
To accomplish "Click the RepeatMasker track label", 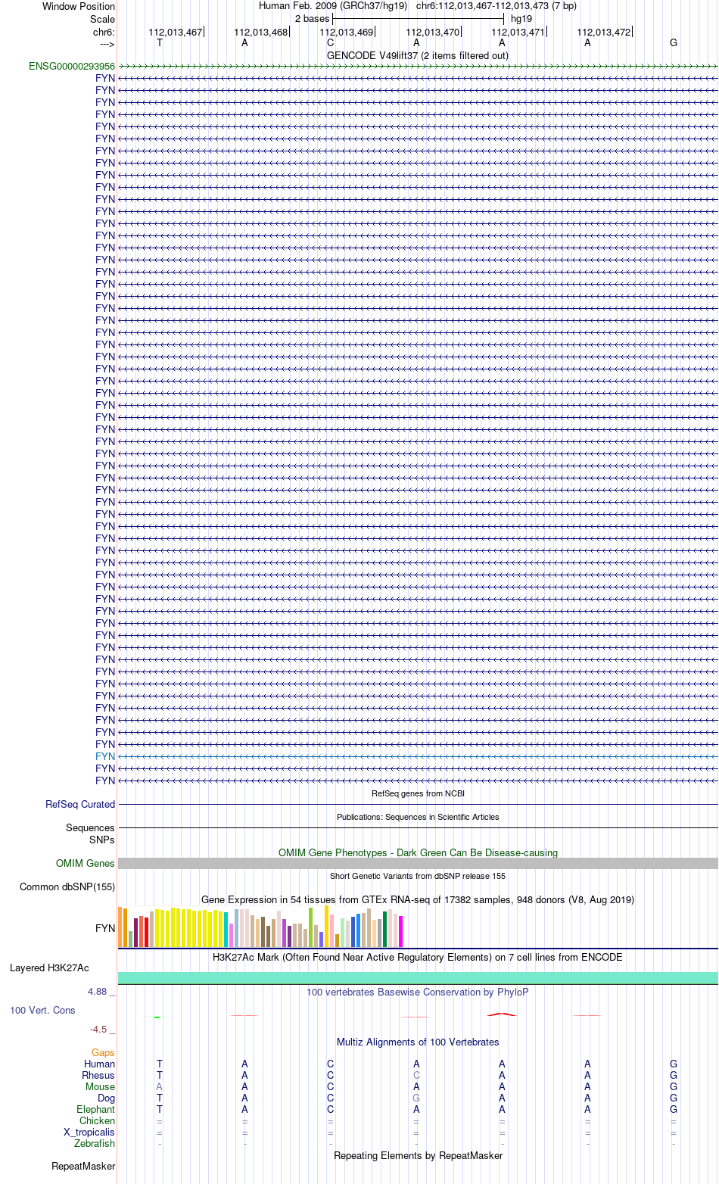I will [x=83, y=1167].
